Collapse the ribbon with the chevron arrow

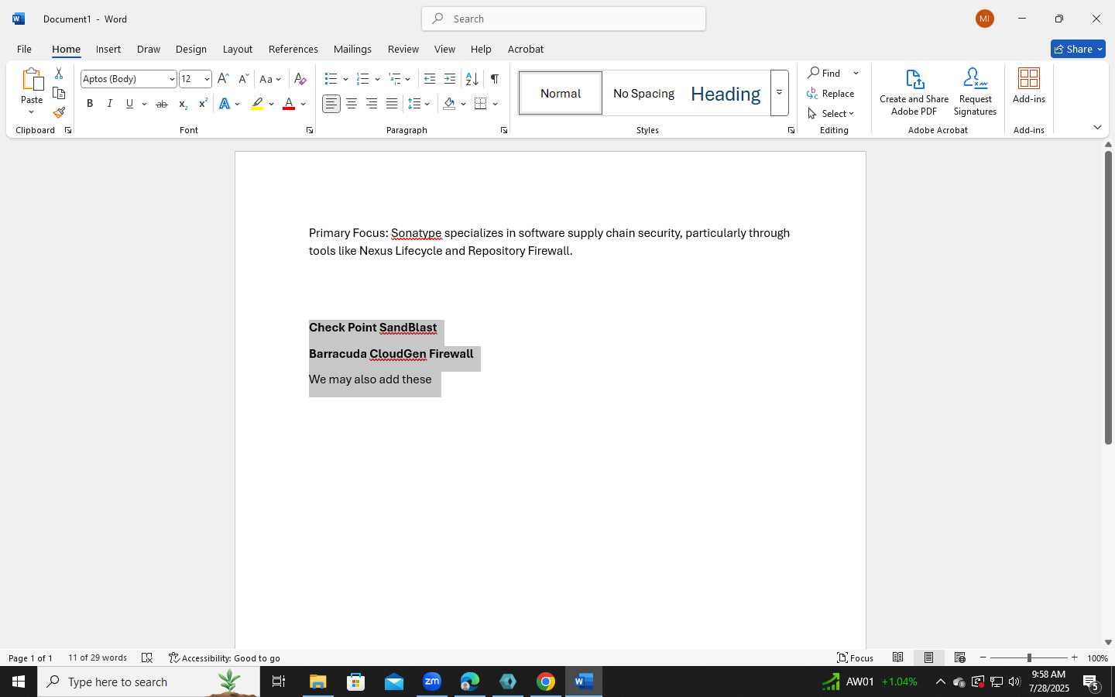tap(1097, 127)
